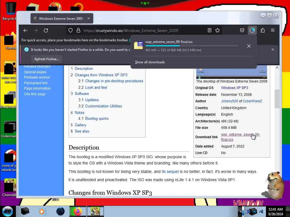Follow the 'its sequel' link in Description

click(x=170, y=172)
